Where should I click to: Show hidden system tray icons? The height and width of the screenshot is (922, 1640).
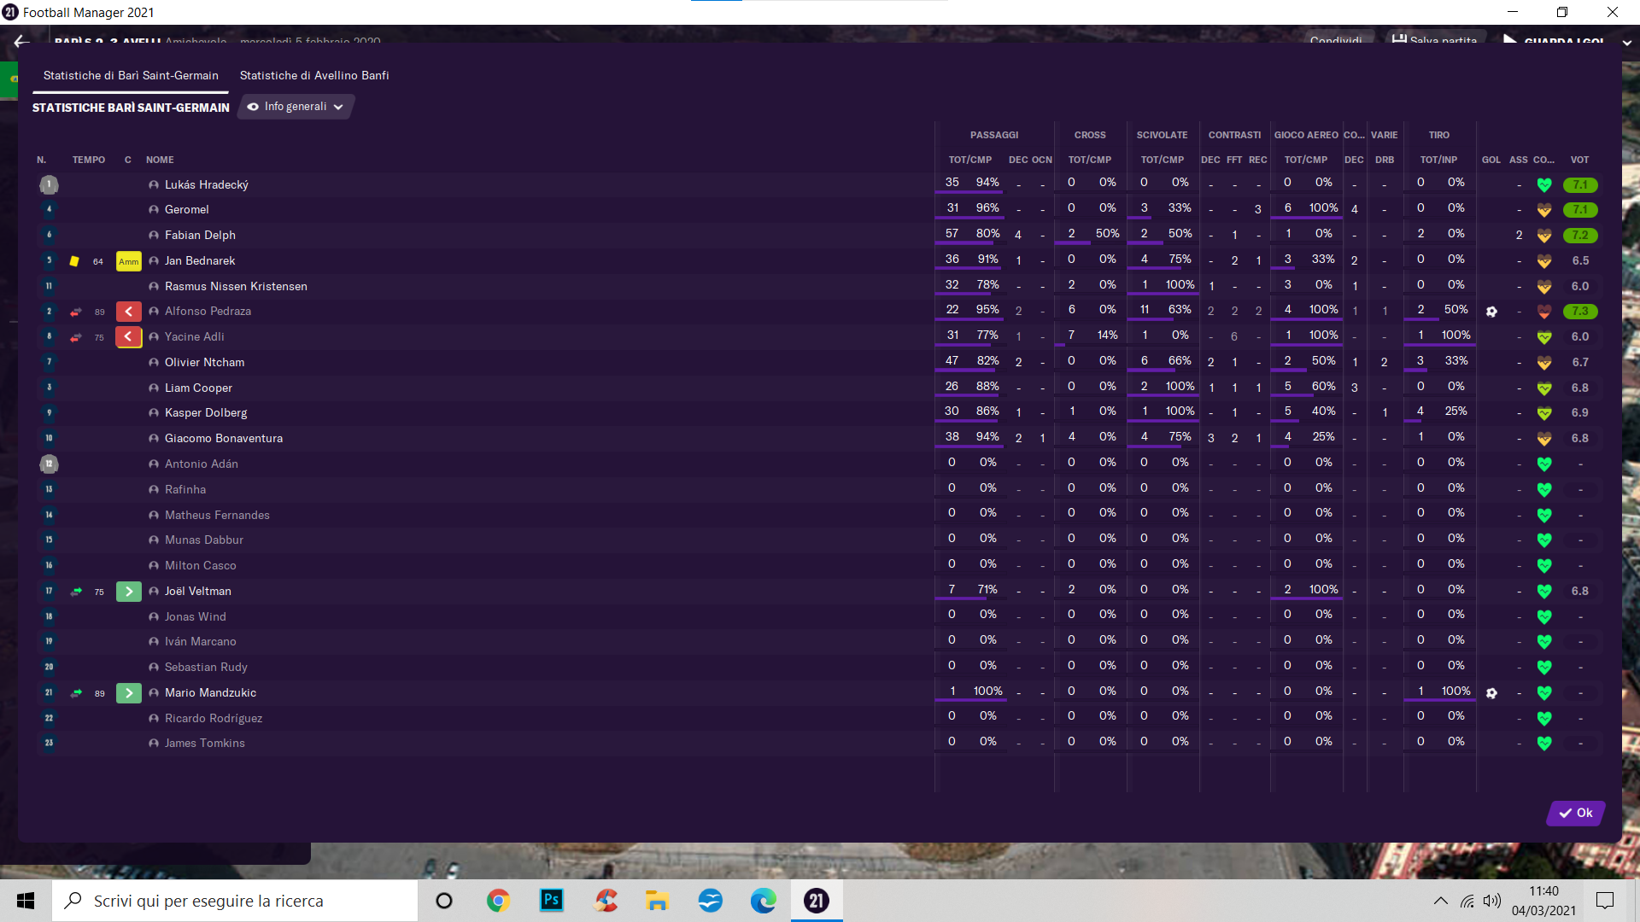pos(1440,901)
